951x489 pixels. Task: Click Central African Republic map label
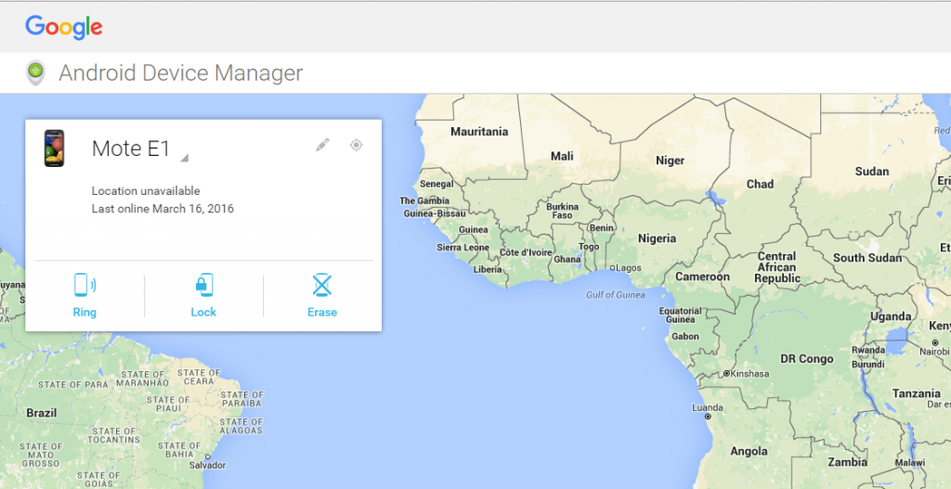coord(777,267)
